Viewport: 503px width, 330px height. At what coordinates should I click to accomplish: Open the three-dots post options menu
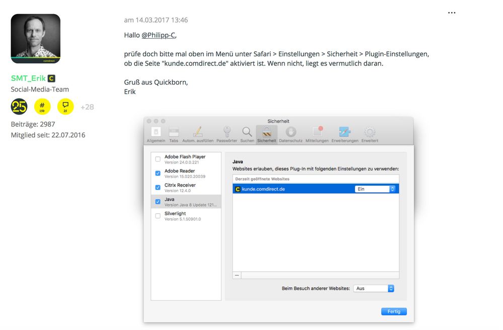451,13
